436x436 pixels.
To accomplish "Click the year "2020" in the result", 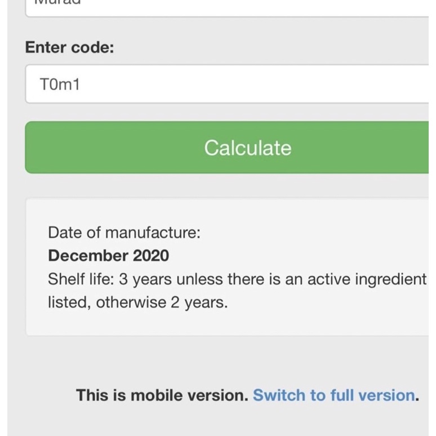I will click(150, 256).
